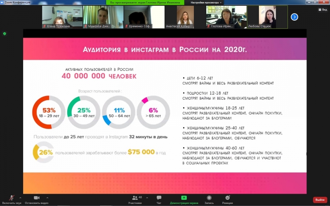Click the Возраст пользователей label
Screen dimensions: 330x206
[x=100, y=91]
